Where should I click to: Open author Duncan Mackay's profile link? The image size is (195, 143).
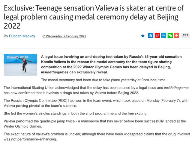(22, 36)
